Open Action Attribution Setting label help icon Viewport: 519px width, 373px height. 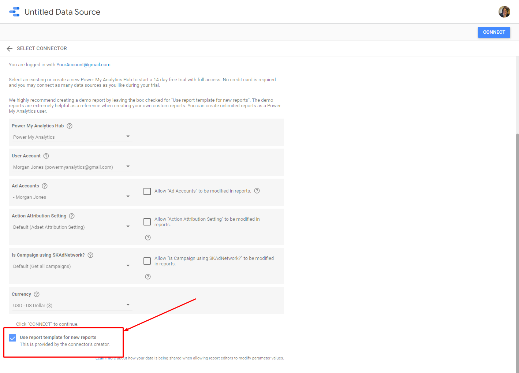click(x=72, y=216)
